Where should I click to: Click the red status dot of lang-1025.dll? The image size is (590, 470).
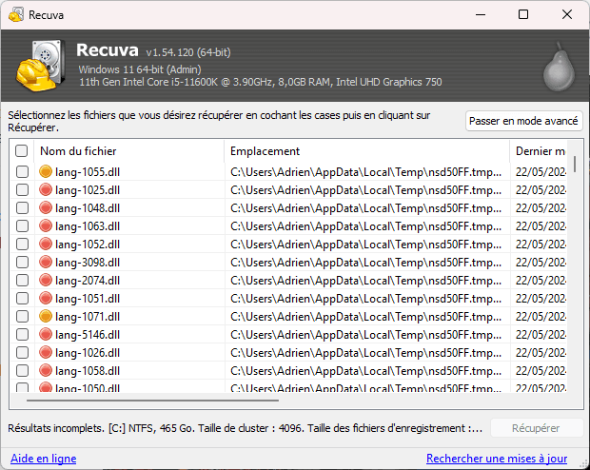click(46, 189)
